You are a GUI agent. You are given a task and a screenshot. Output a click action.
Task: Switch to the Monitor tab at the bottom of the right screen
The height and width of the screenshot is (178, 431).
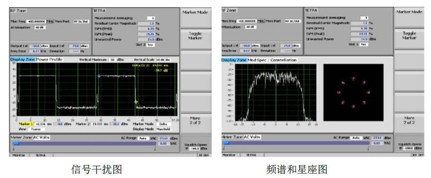[229, 155]
